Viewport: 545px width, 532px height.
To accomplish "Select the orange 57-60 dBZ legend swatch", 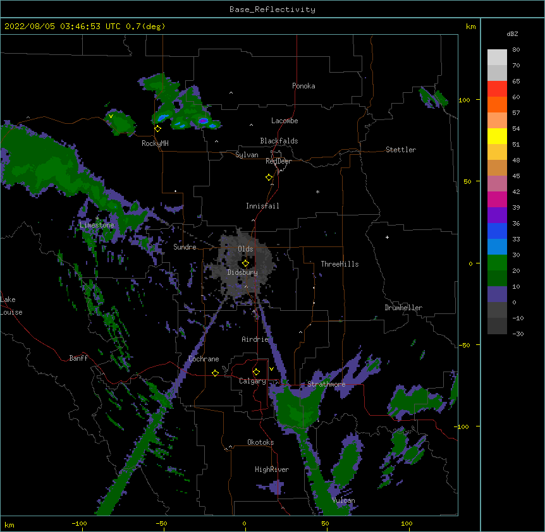I will (497, 104).
